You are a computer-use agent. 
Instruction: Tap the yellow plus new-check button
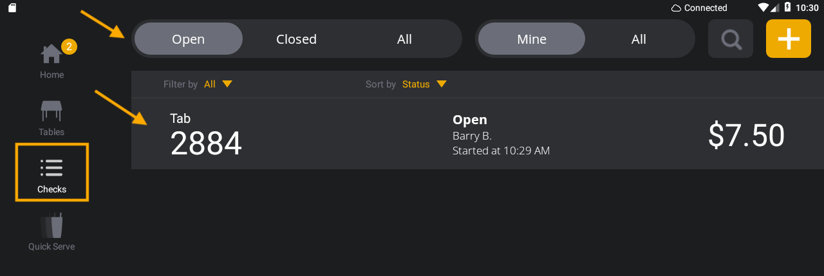click(788, 39)
